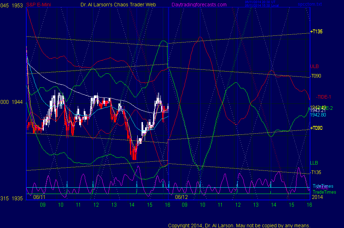Click the red -TIDE-1 legend label
This screenshot has height=228, width=344.
click(323, 97)
